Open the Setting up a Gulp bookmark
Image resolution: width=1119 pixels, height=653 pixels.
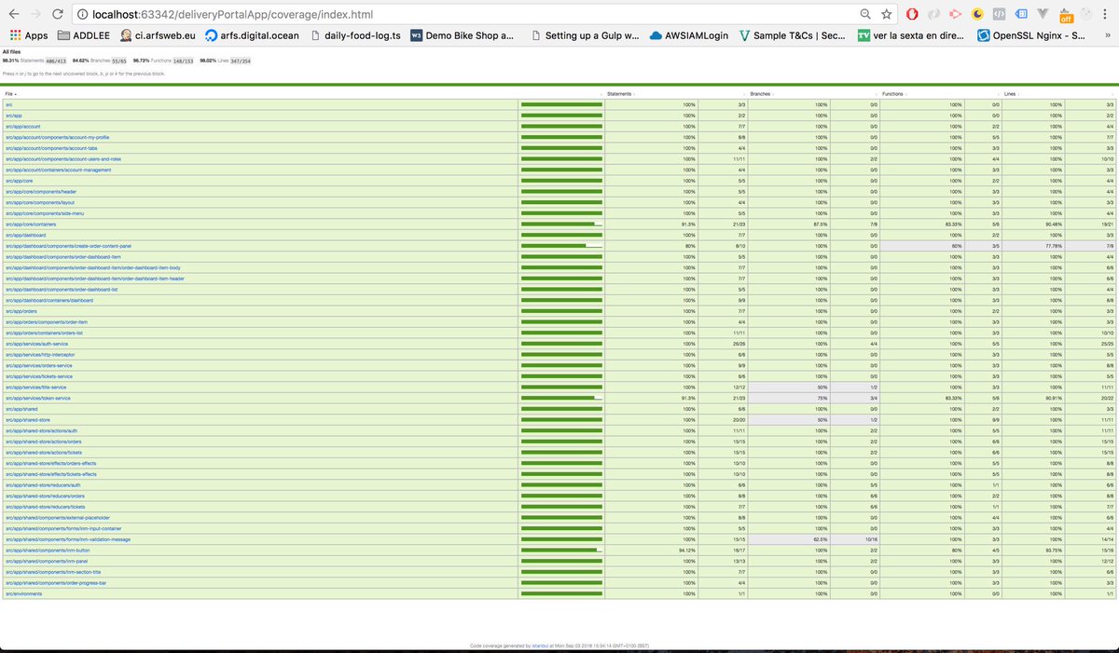[x=584, y=35]
